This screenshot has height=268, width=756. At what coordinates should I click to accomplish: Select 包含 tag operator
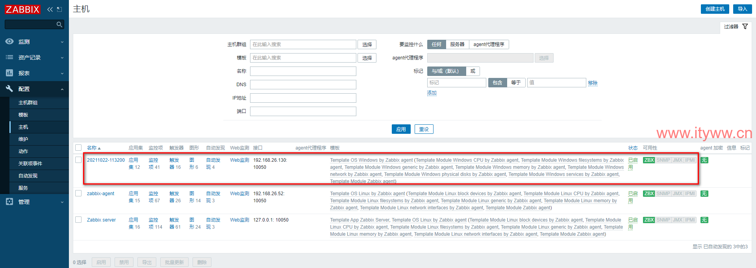497,83
